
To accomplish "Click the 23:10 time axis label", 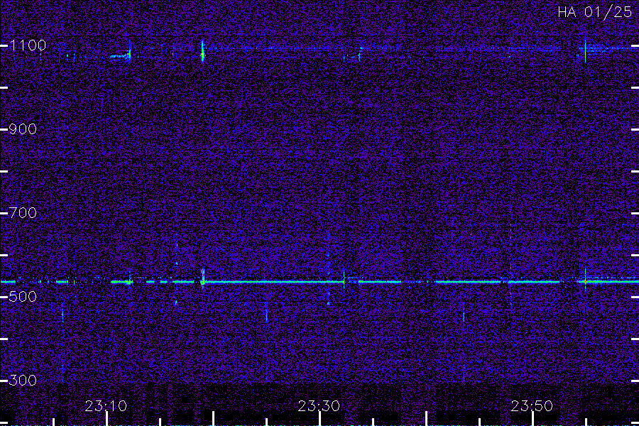I will pyautogui.click(x=106, y=406).
